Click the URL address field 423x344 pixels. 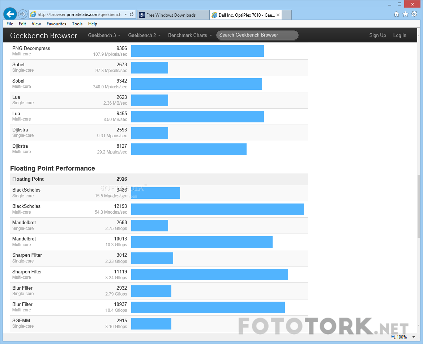click(x=79, y=14)
